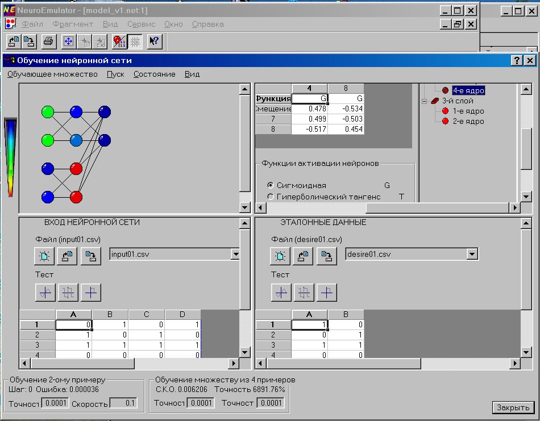Select the Гиперболический тангенс radio option
Image resolution: width=540 pixels, height=421 pixels.
271,197
